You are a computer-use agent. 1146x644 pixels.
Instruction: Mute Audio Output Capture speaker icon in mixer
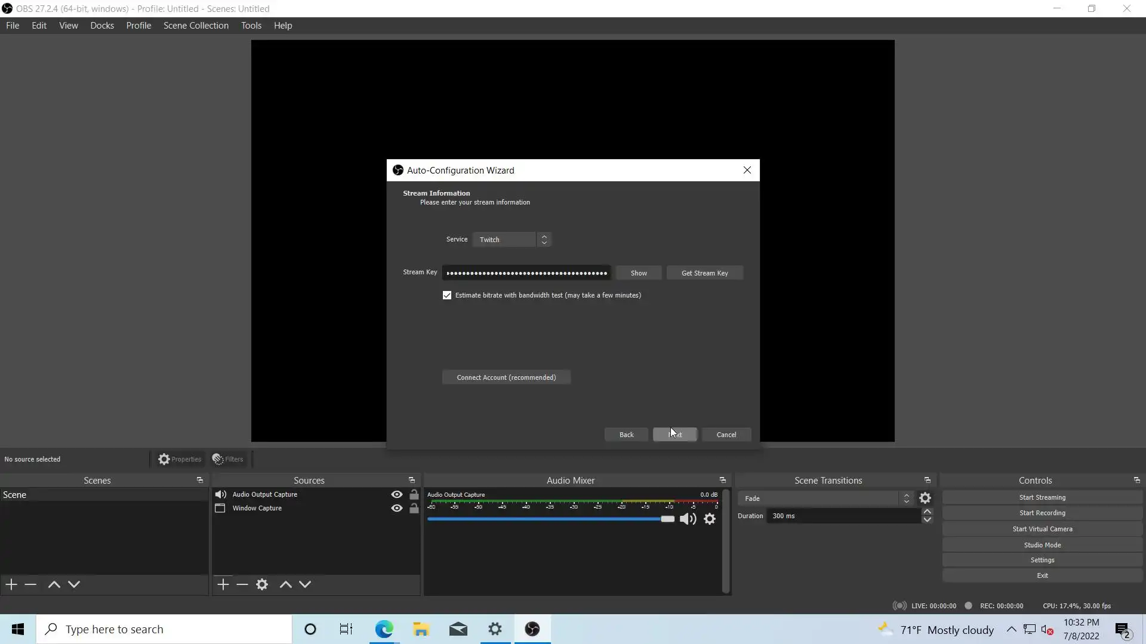click(x=688, y=519)
